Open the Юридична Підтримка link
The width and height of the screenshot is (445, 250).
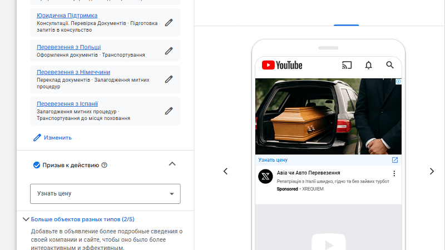pos(67,16)
